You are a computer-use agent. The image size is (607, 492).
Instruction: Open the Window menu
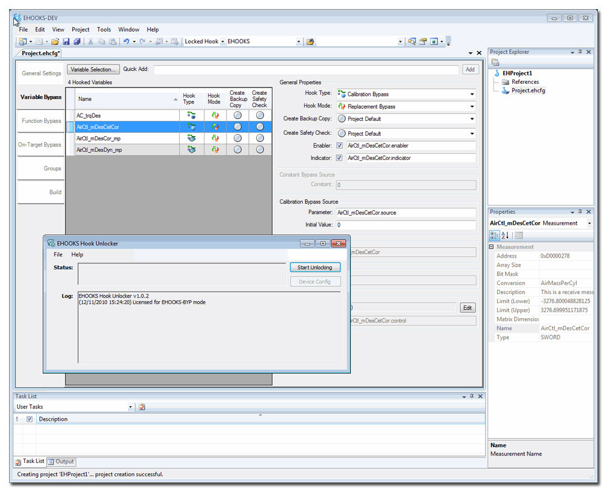(x=129, y=29)
